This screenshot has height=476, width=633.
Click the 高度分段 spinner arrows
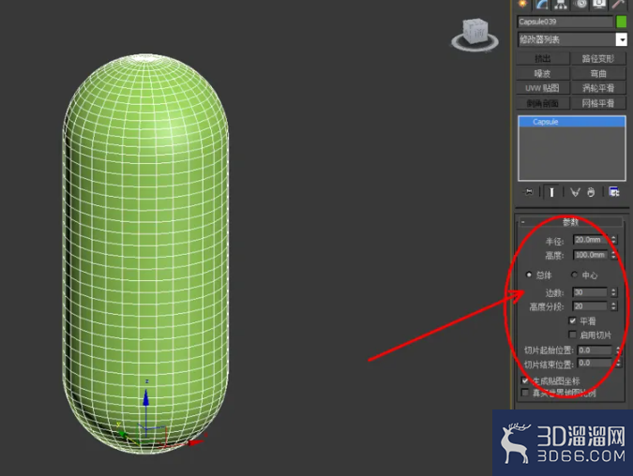point(613,306)
